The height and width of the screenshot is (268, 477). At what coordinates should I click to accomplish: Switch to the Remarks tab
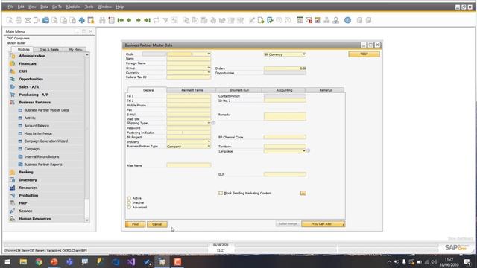325,90
